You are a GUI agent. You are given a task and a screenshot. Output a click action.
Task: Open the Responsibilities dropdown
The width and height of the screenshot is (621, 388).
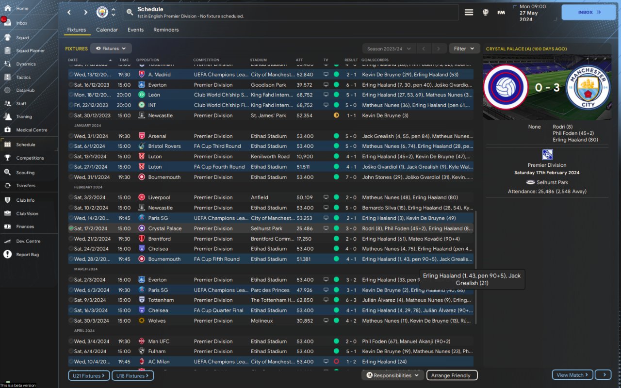point(393,375)
